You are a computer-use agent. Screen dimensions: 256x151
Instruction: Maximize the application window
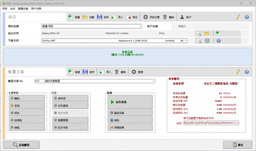(x=241, y=3)
